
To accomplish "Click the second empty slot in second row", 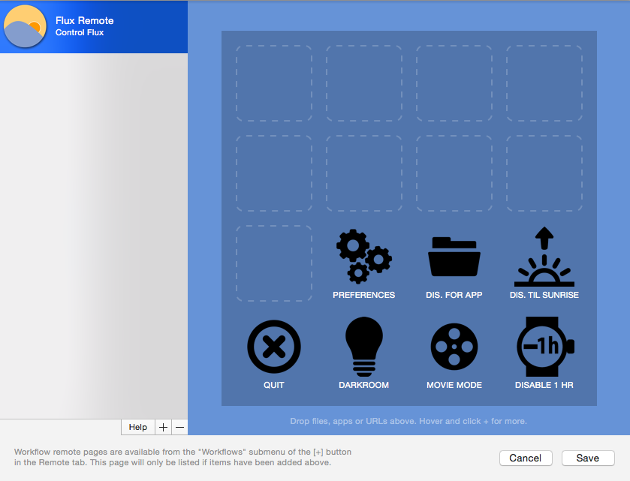I will coord(364,173).
